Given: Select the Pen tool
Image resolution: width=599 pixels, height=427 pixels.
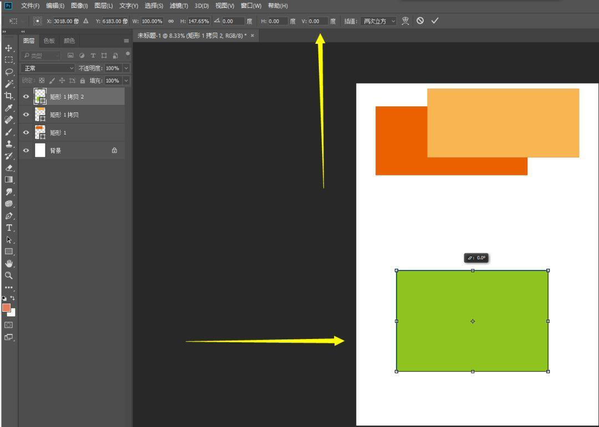Looking at the screenshot, I should coord(8,216).
